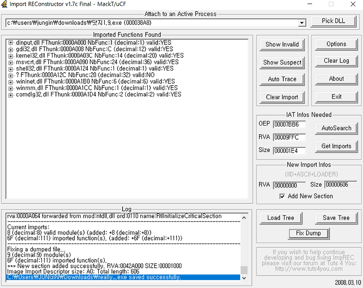This screenshot has height=288, width=363.
Task: Open the About dialog
Action: [x=336, y=79]
